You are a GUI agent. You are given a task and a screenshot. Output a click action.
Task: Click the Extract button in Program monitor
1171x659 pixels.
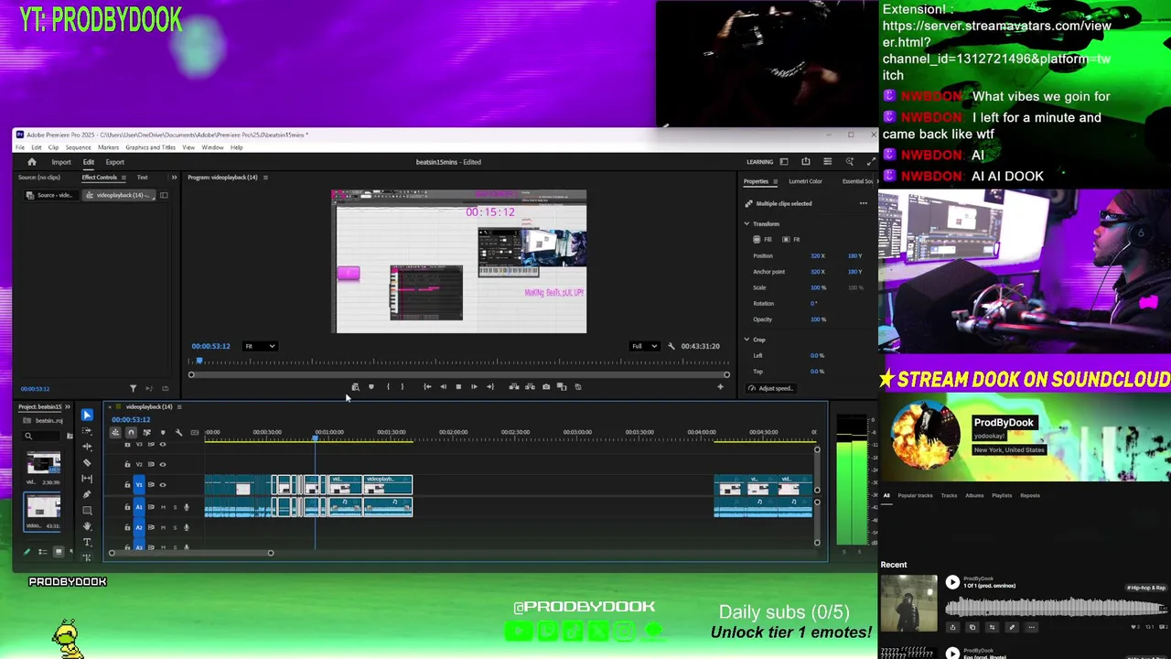tap(530, 386)
